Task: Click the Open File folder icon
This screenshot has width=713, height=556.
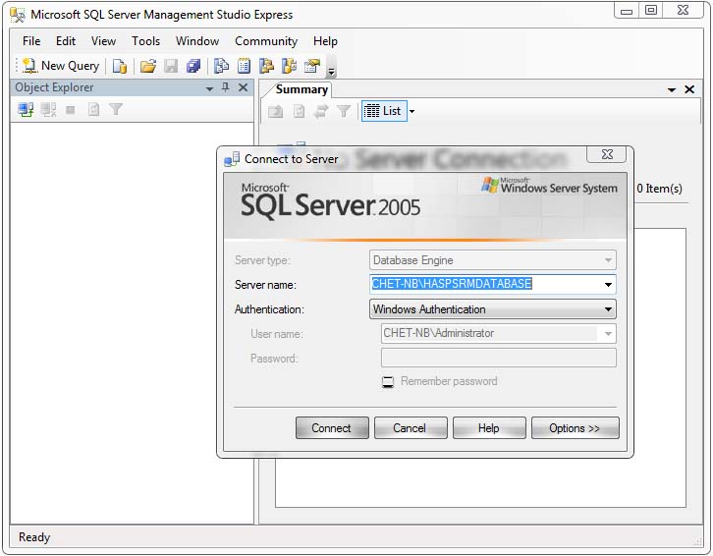Action: click(148, 67)
